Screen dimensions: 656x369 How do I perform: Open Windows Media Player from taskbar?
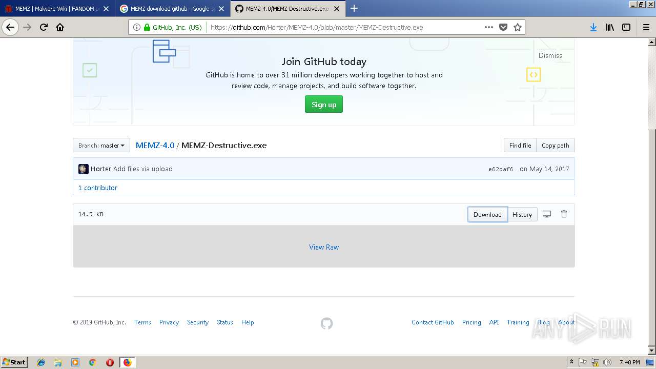75,362
